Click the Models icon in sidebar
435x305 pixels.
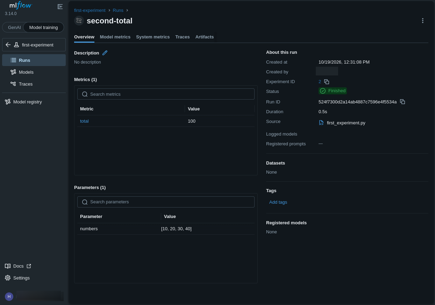[13, 72]
